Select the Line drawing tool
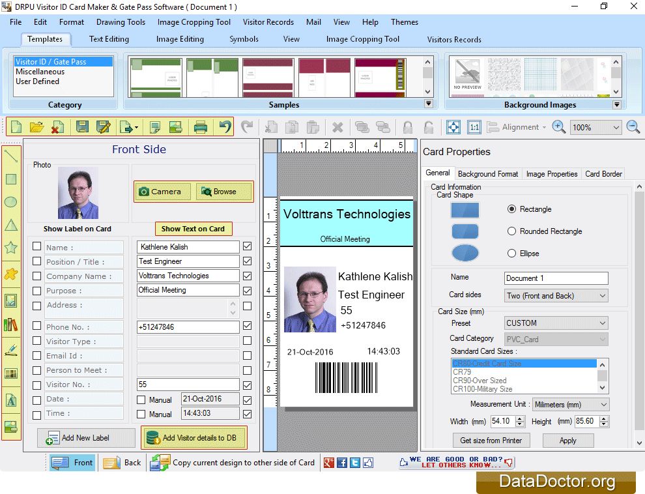This screenshot has width=645, height=494. (10, 156)
